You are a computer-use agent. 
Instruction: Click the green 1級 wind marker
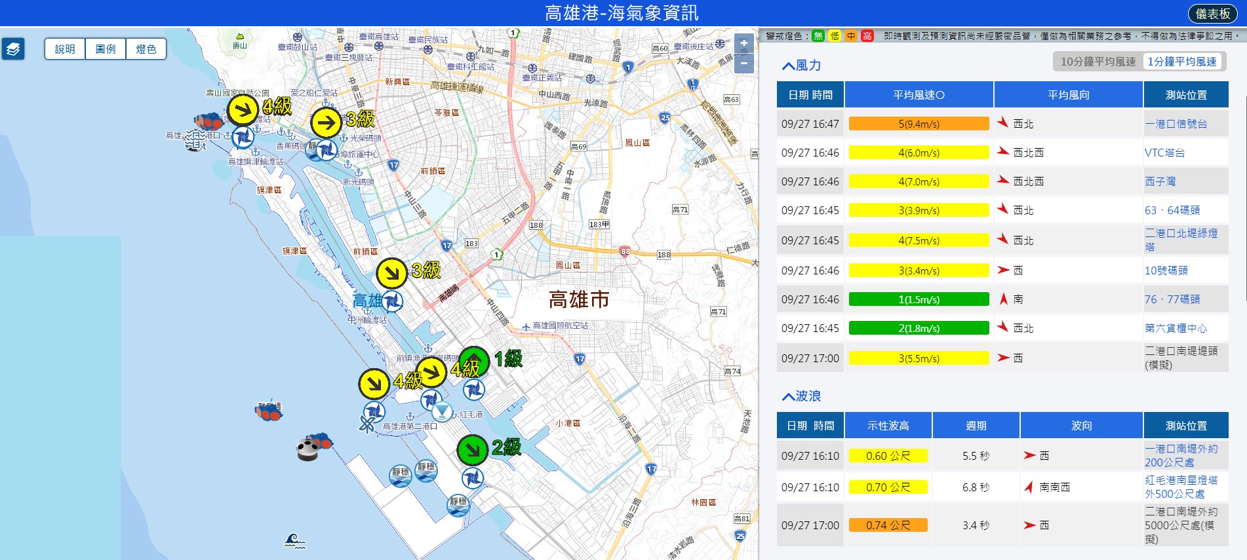[x=473, y=362]
